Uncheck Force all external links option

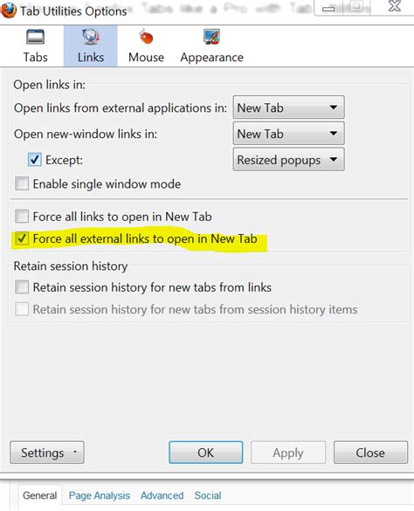pyautogui.click(x=22, y=238)
